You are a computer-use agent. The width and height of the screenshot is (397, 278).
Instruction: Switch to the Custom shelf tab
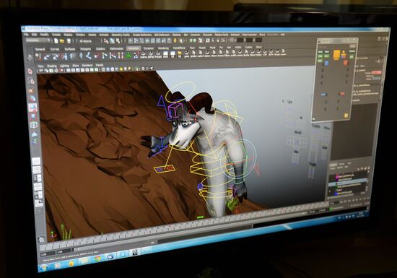tap(248, 47)
